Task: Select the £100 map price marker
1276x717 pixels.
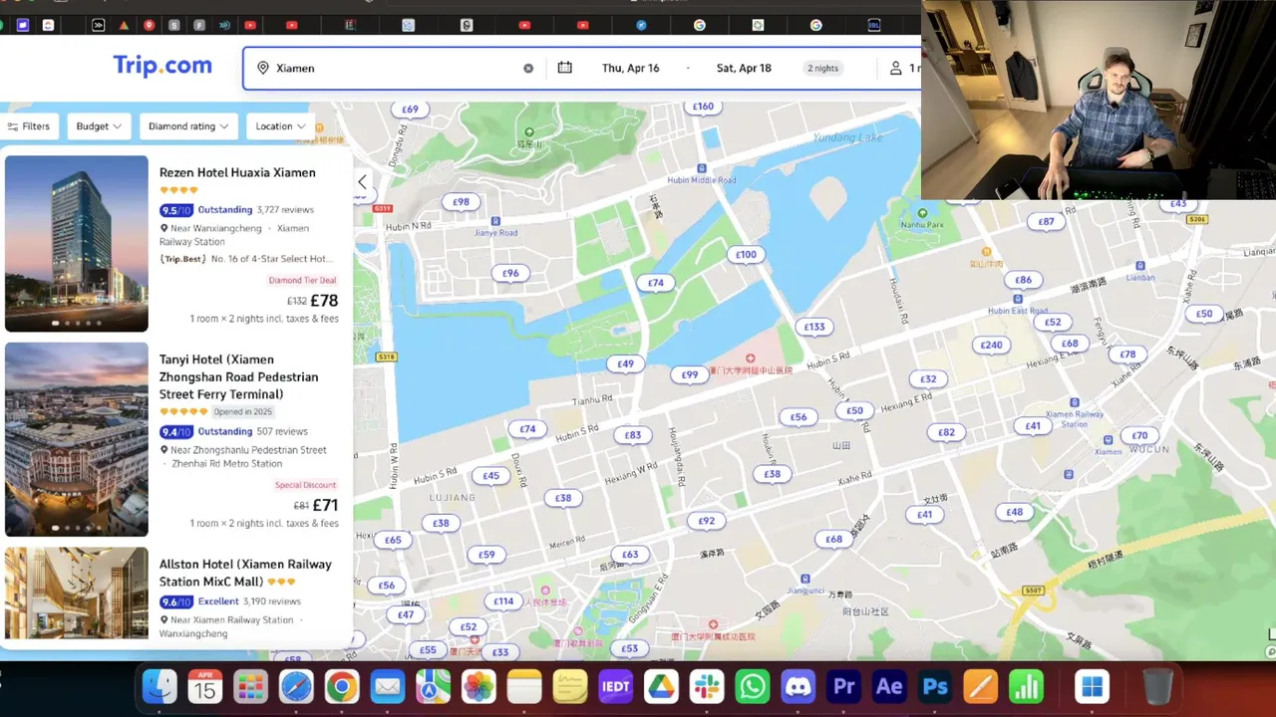Action: click(x=746, y=255)
